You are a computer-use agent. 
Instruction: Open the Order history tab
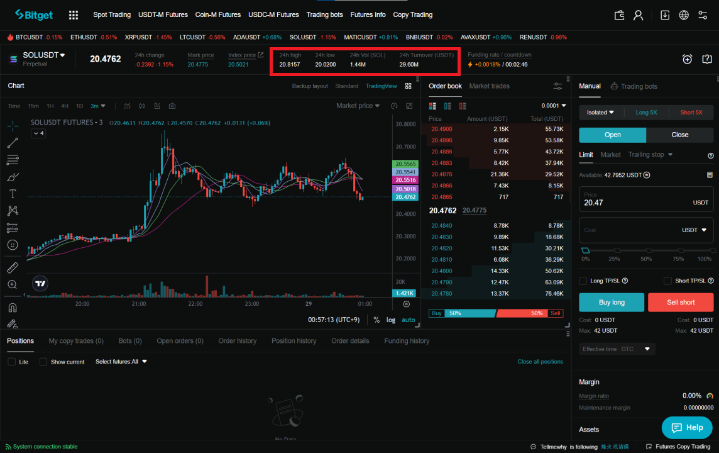[x=238, y=341]
